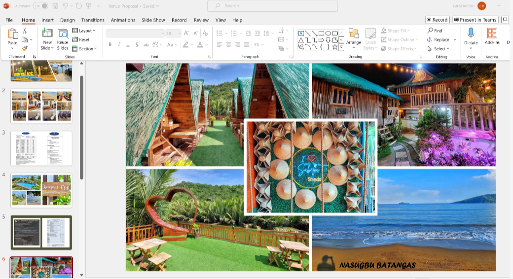Click the Record button at top right

point(437,20)
